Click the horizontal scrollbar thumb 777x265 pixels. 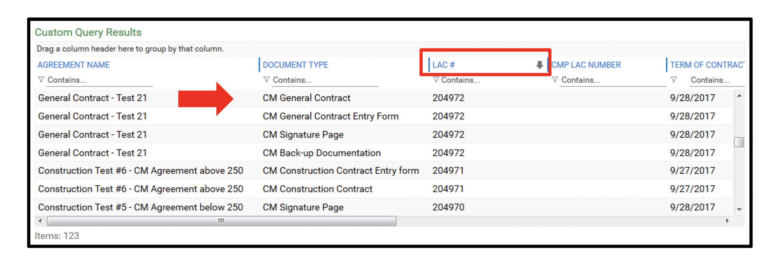(222, 221)
